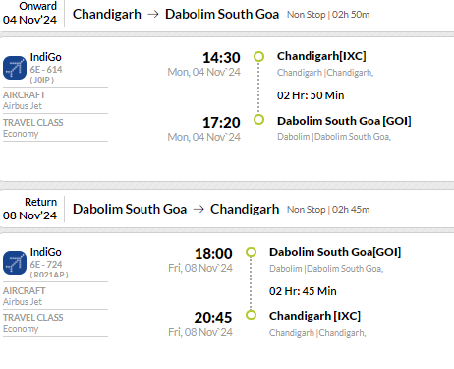Click the 6E - 724 flight number
The image size is (454, 369).
click(46, 264)
